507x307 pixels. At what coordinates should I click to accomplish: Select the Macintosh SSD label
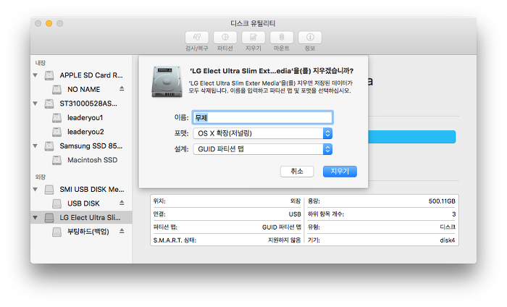[x=93, y=160]
